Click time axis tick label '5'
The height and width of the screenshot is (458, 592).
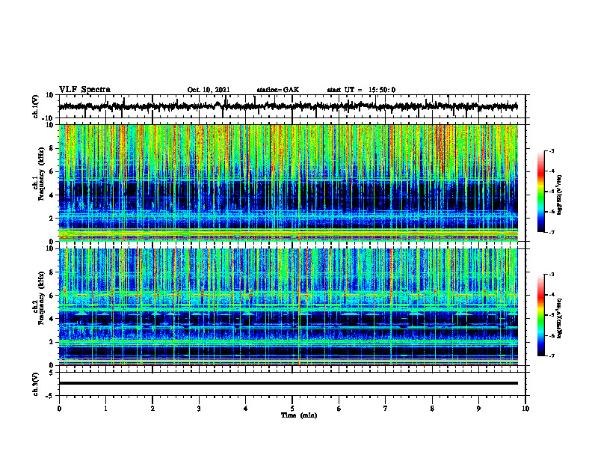point(292,409)
